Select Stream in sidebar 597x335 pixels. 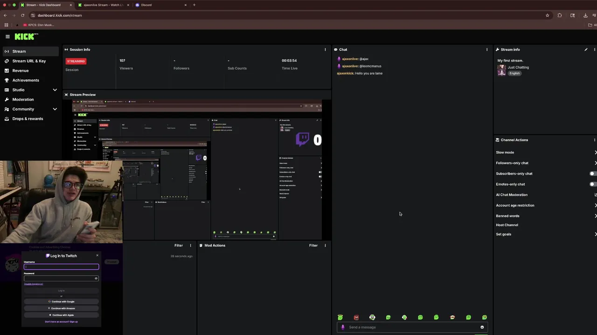coord(31,51)
